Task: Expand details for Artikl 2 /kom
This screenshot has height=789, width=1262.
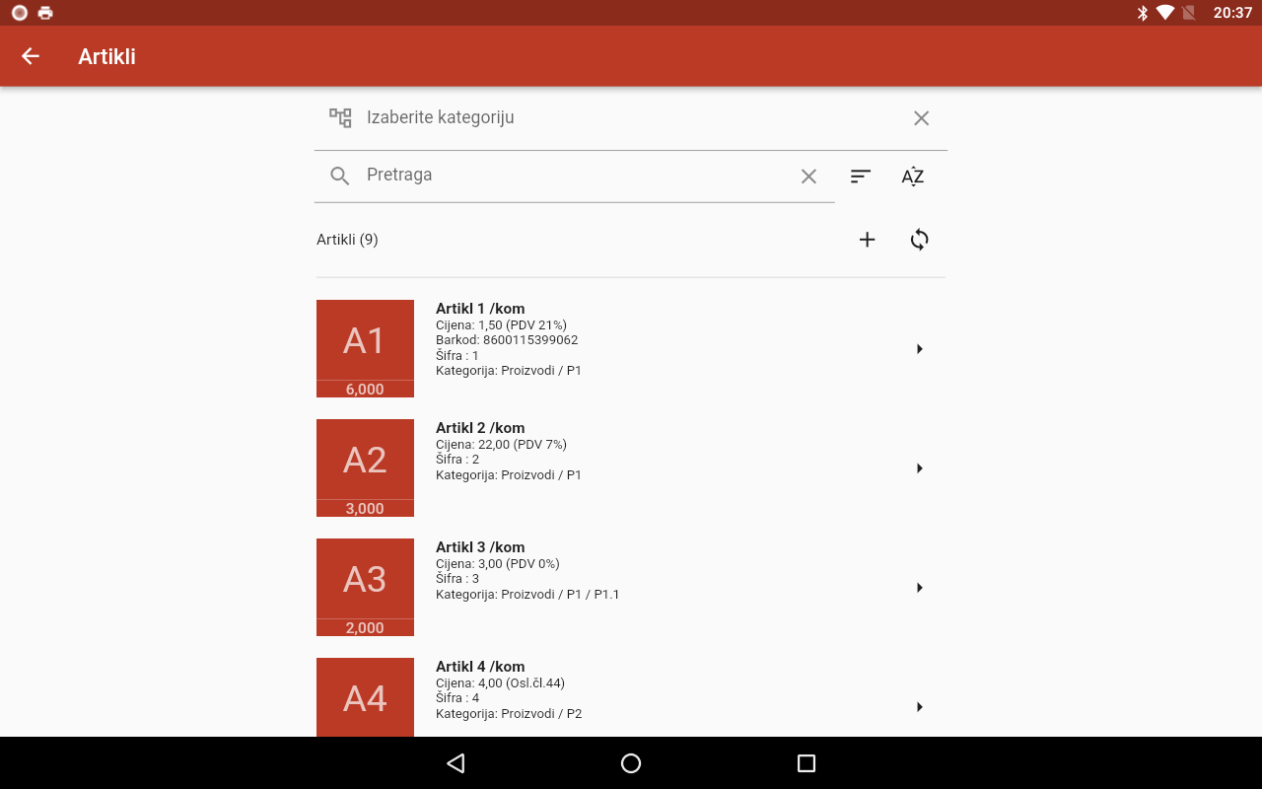Action: click(x=919, y=467)
